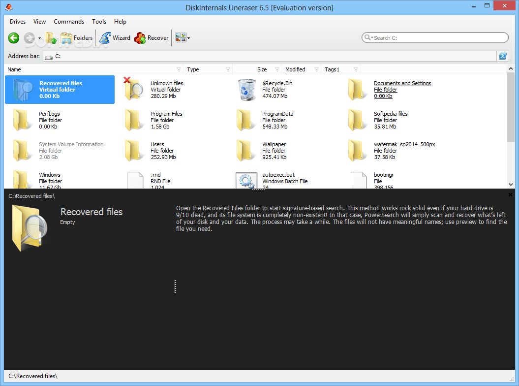Open the View menu

pyautogui.click(x=39, y=22)
